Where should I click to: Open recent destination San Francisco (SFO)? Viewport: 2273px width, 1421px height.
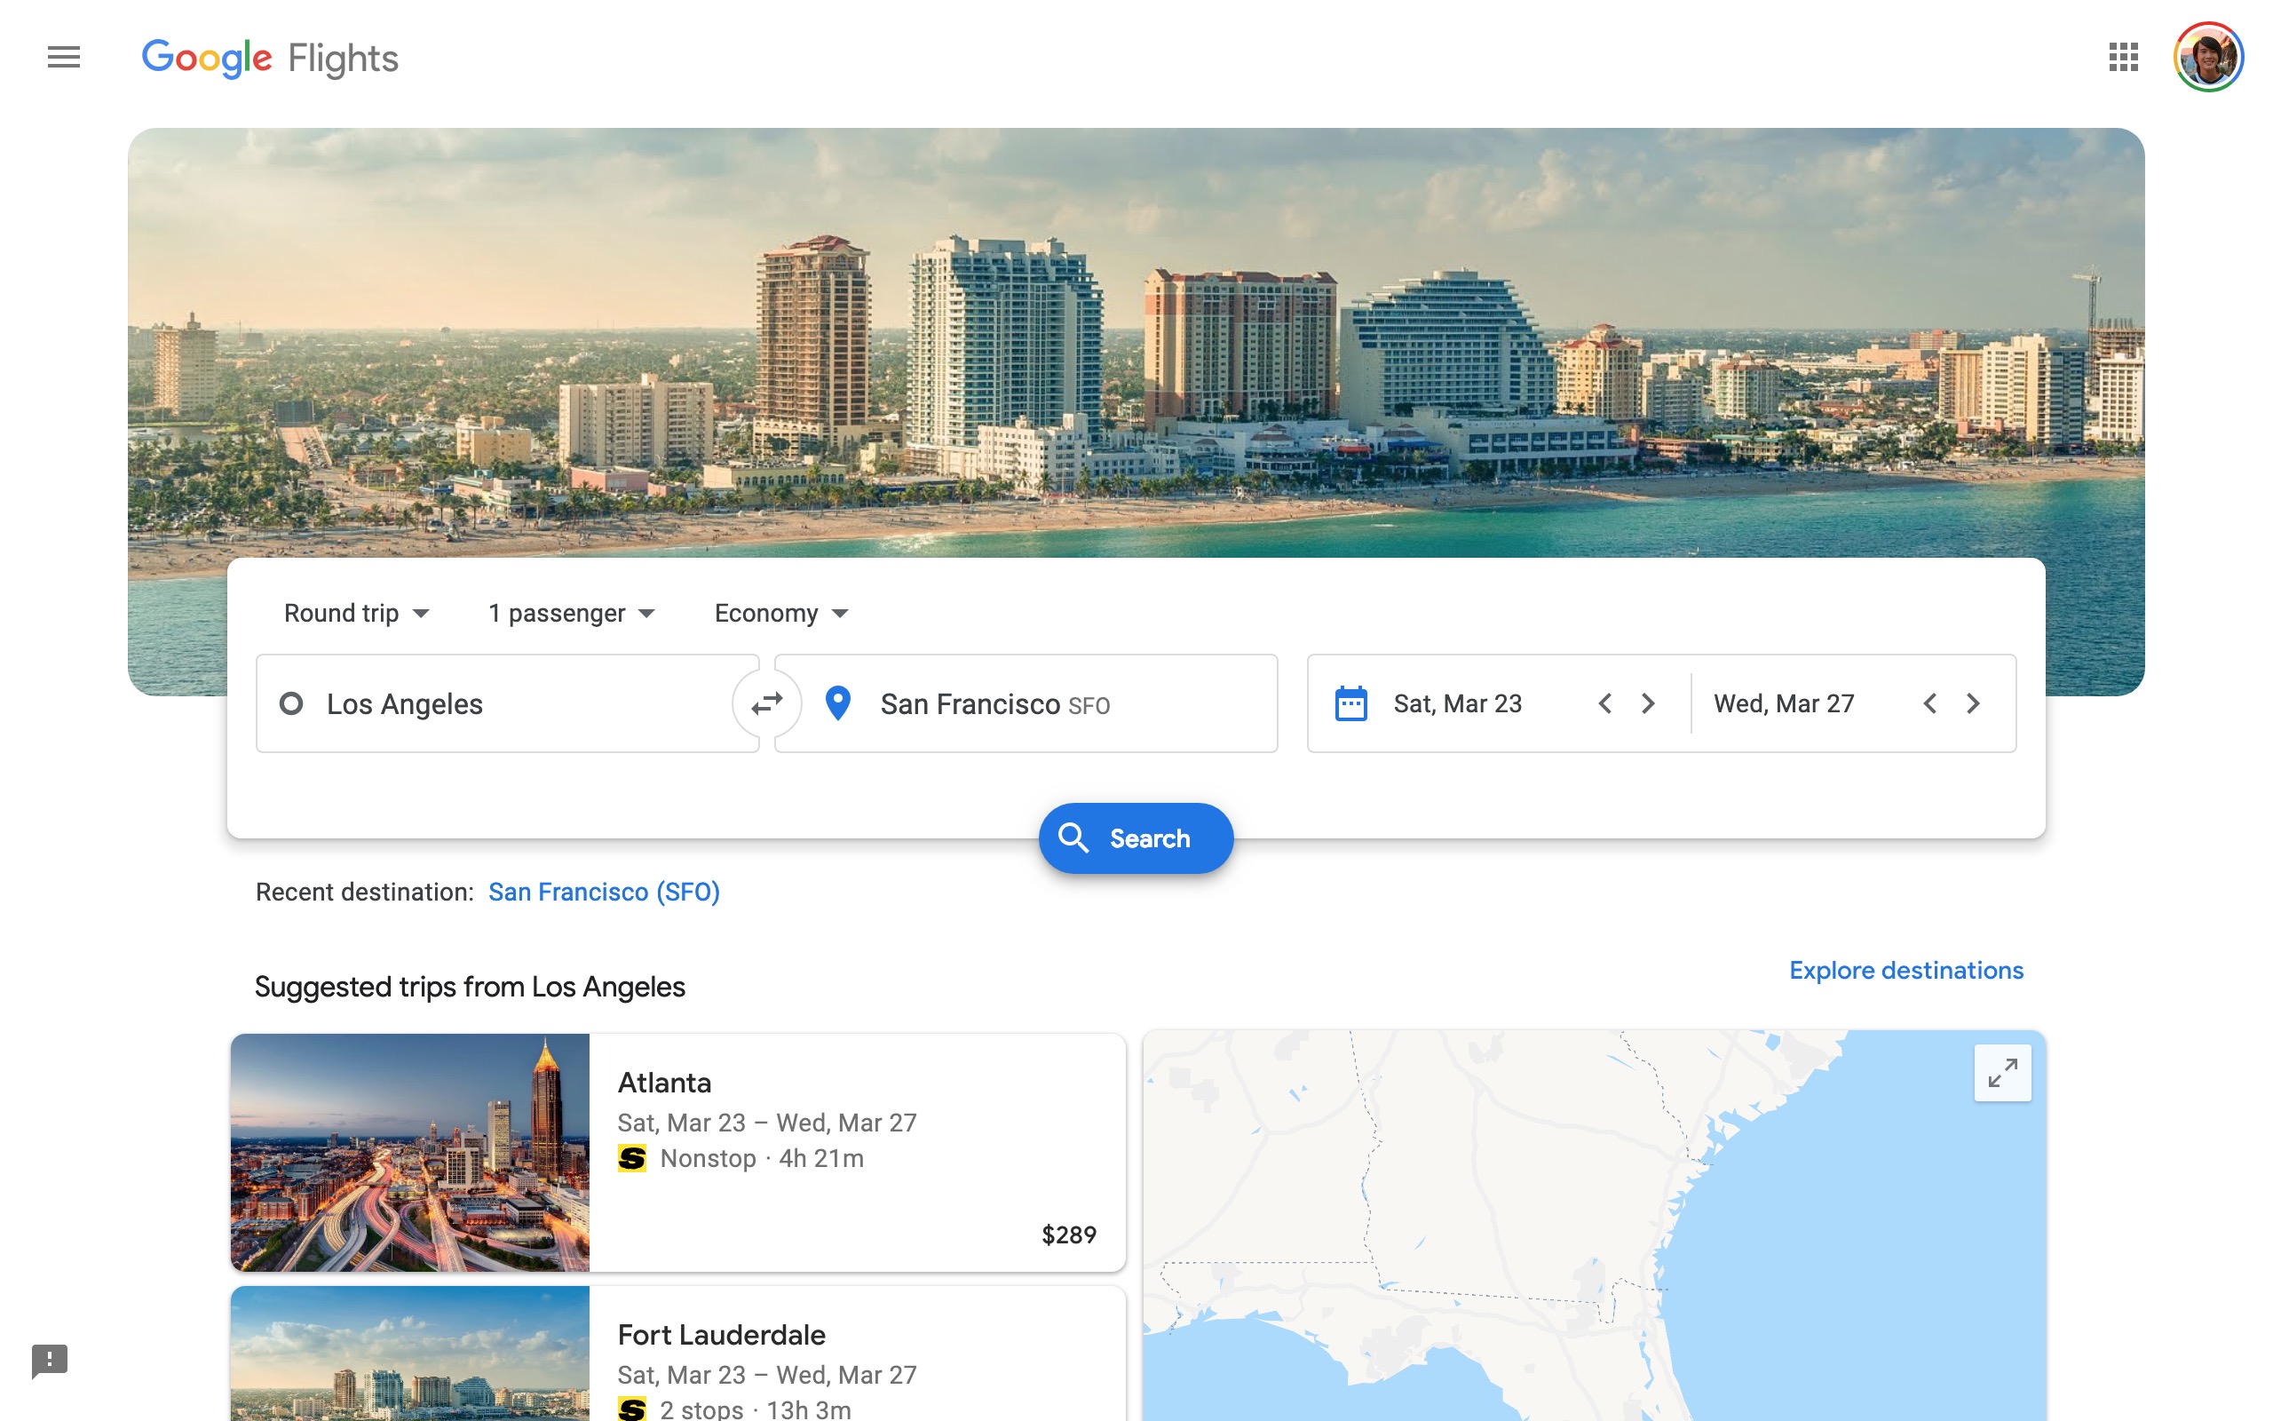point(603,891)
